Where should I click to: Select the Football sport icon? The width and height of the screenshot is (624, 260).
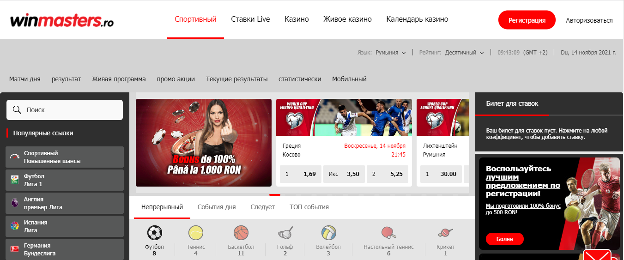(x=154, y=233)
